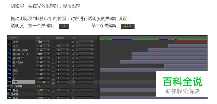
Task: Click the layer icon next to 主标题(走光)
Action: 10,54
